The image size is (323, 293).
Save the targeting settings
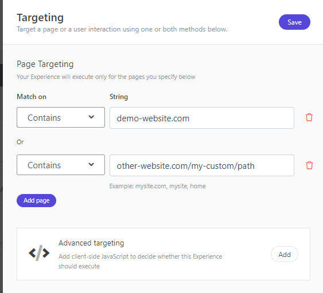click(294, 22)
